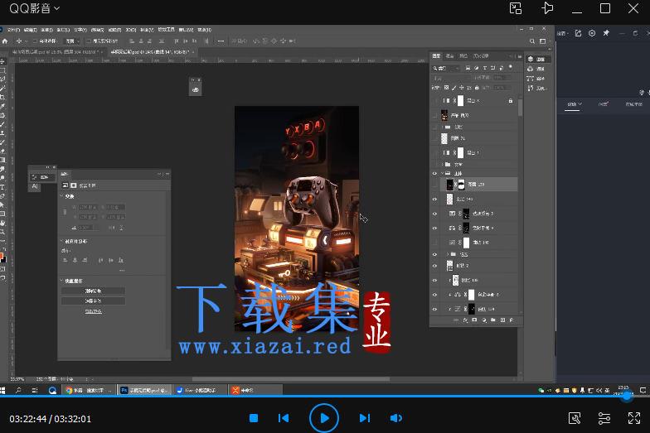The image size is (650, 433).
Task: Open Photoshop search magnifier icon
Action: coord(532,41)
